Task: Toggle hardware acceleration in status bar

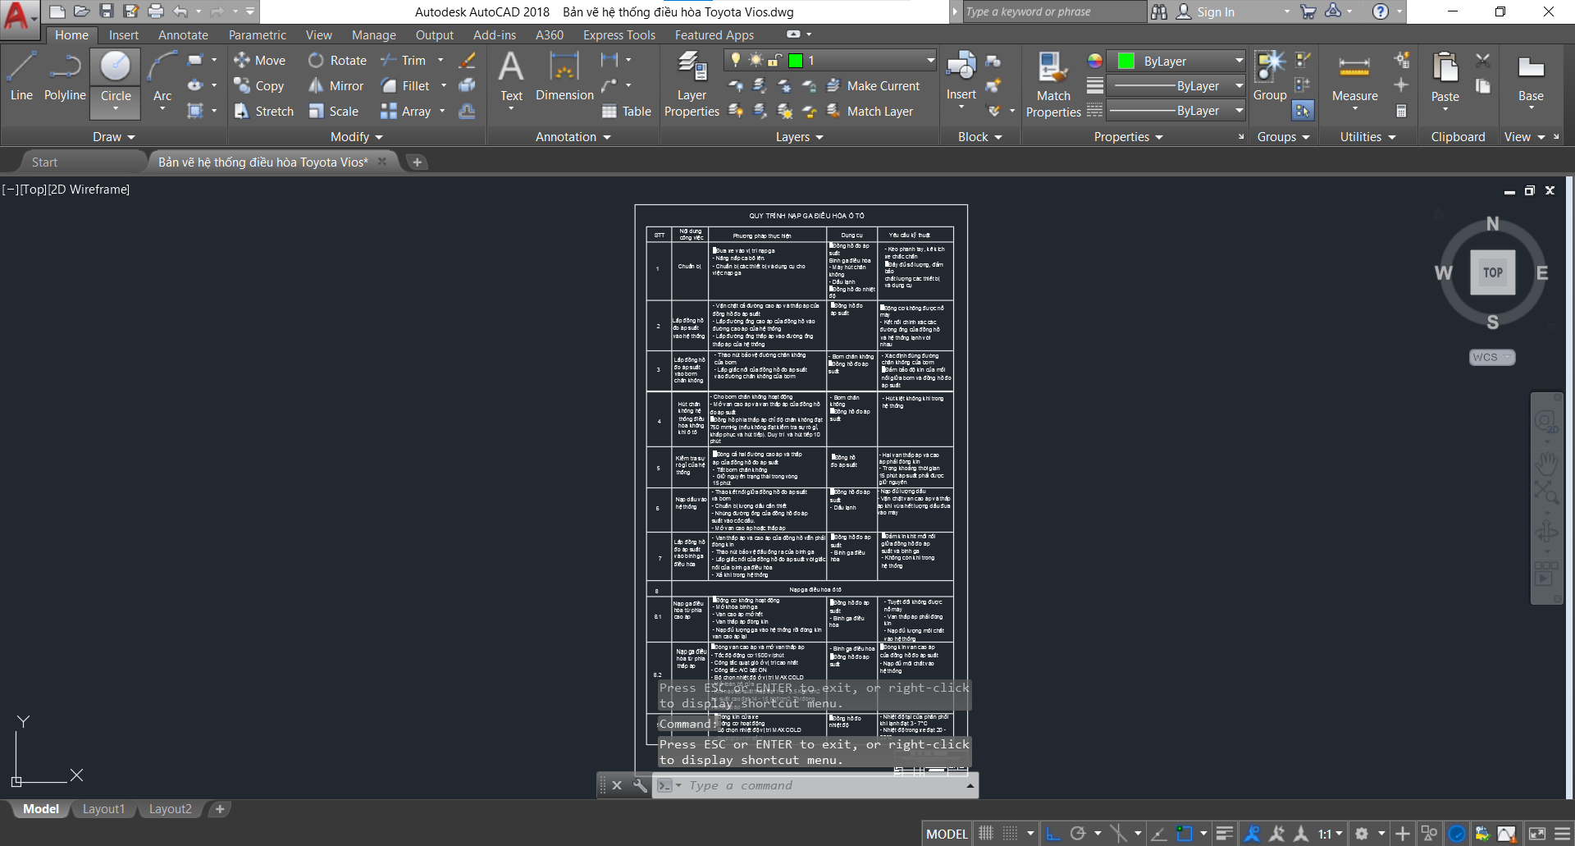Action: click(x=1457, y=834)
